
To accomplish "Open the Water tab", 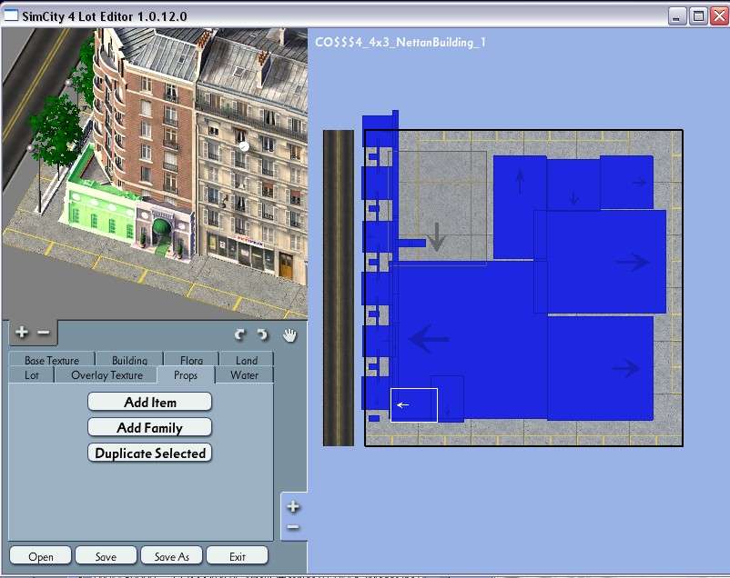I will [245, 374].
